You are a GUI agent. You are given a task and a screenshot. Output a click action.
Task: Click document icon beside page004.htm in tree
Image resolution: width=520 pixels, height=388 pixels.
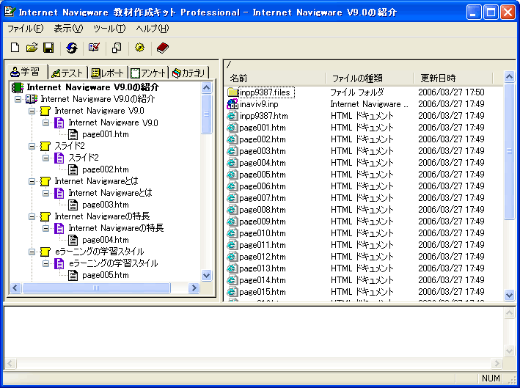[73, 240]
